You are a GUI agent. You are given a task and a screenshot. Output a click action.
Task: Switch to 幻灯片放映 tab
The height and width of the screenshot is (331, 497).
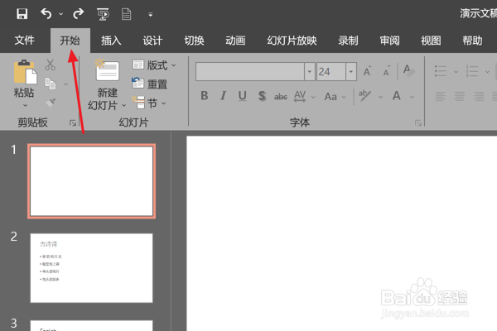point(292,41)
